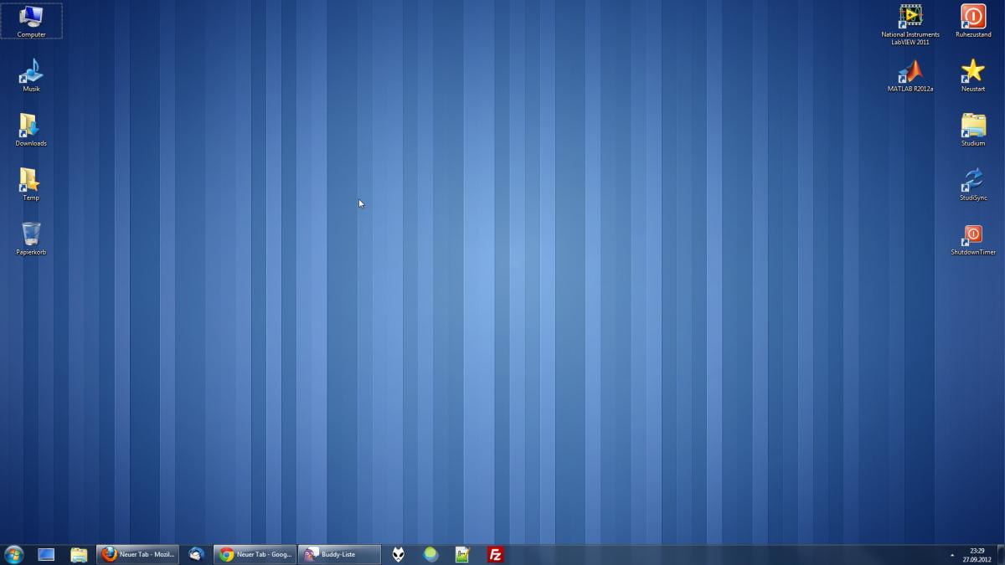This screenshot has height=565, width=1005.
Task: Select the Temp folder shortcut
Action: tap(31, 181)
